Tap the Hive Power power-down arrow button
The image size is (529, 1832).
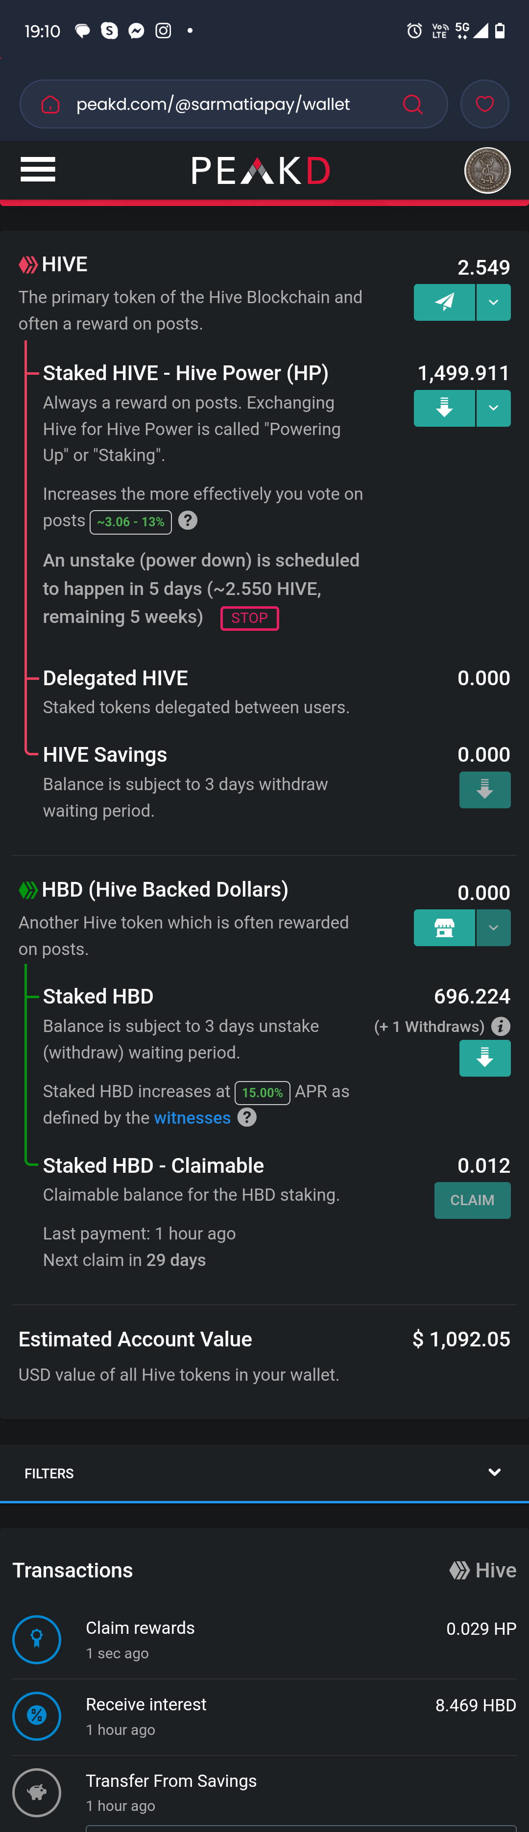pos(444,408)
